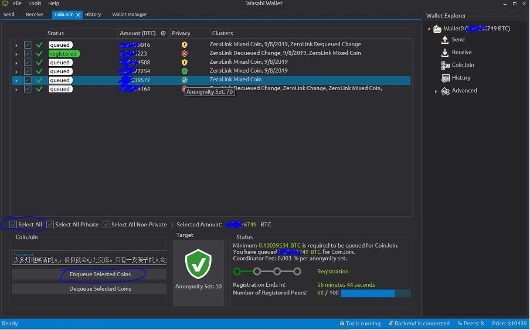
Task: Switch to the History tab
Action: coord(93,14)
